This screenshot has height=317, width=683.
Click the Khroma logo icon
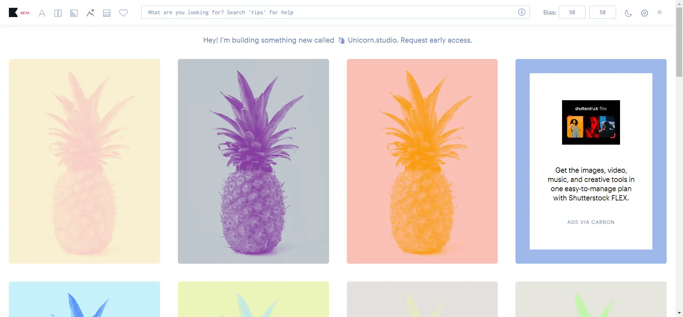pos(14,12)
